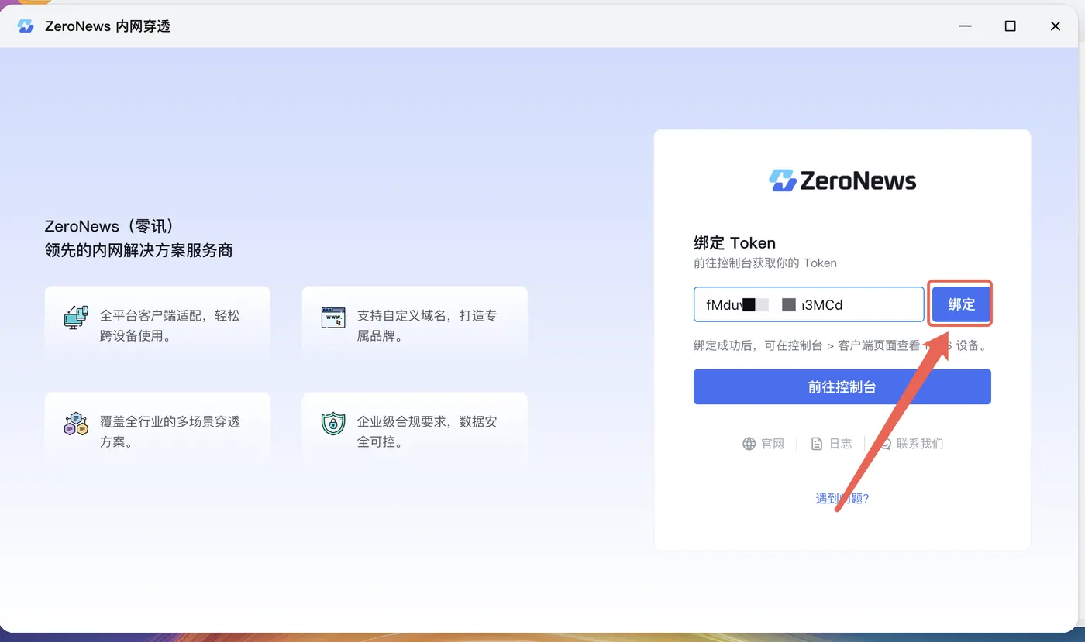This screenshot has width=1085, height=642.
Task: Go to console via 前往控制台 button
Action: (842, 386)
